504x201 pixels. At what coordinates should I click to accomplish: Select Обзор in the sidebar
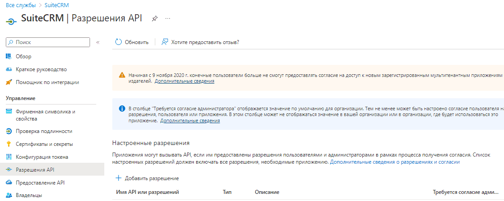[x=24, y=56]
